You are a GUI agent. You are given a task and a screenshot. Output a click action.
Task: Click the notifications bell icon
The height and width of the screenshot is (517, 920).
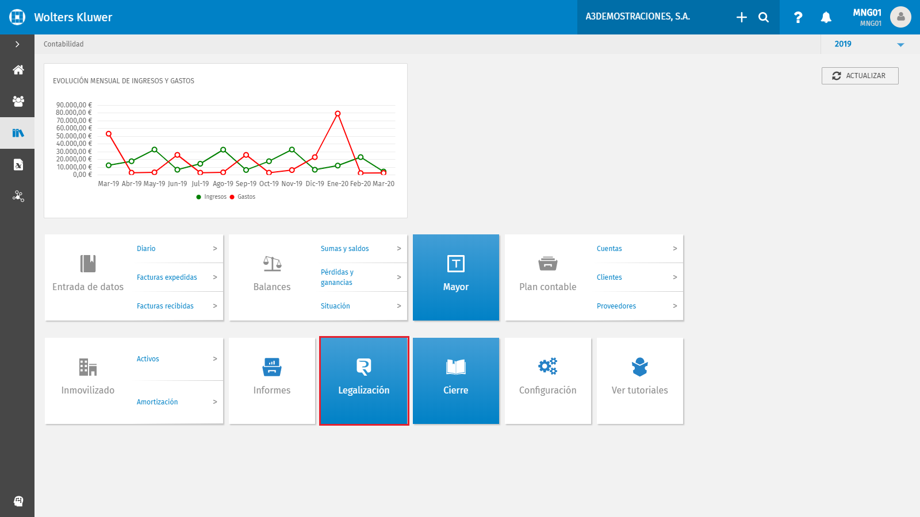pyautogui.click(x=826, y=17)
